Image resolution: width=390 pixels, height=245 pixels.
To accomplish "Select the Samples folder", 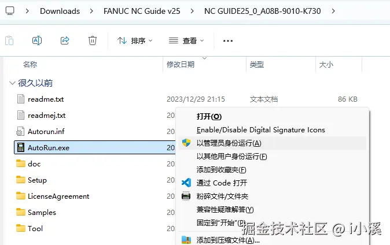I will coord(42,213).
